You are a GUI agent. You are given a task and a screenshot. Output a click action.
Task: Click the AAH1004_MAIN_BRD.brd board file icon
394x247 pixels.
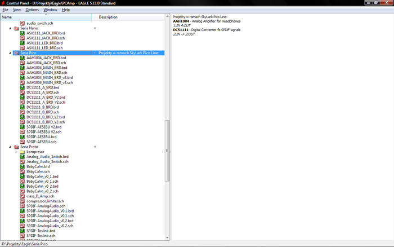(x=23, y=68)
